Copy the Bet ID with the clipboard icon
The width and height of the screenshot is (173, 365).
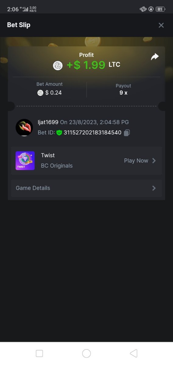coord(127,133)
